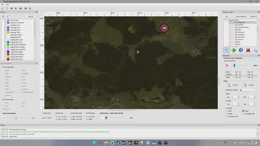This screenshot has height=146, width=260.
Task: Click the red X delete zone icon
Action: tap(248, 50)
